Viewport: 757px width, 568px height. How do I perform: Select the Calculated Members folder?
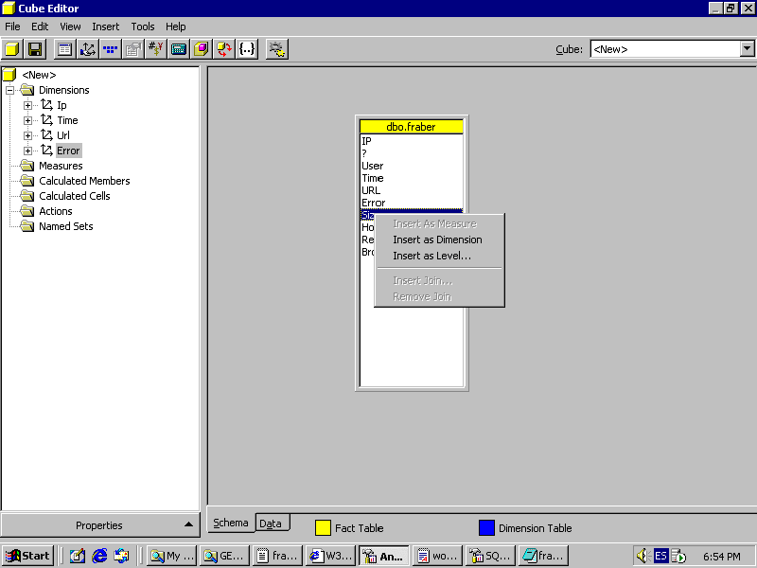click(84, 181)
